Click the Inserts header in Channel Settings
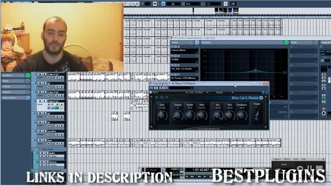 point(183,42)
